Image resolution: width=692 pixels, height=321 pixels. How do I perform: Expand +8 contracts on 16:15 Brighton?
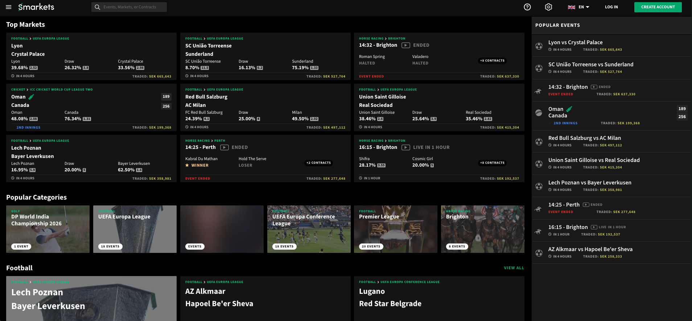[x=492, y=163]
